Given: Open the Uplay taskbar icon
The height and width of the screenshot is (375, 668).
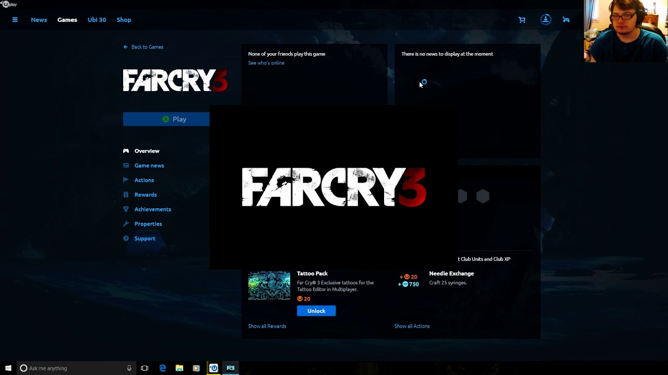Looking at the screenshot, I should 213,368.
